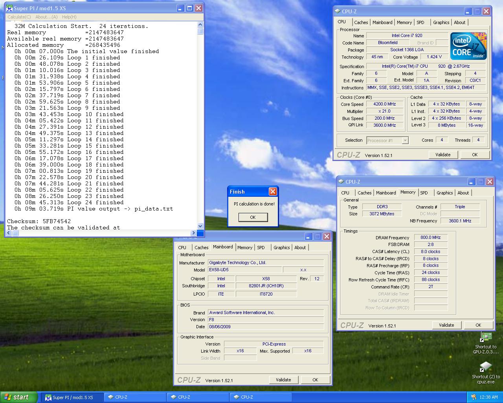Screen dimensions: 503x403
Task: Click the CAS# Latency 8.0 clocks value
Action: 431,251
